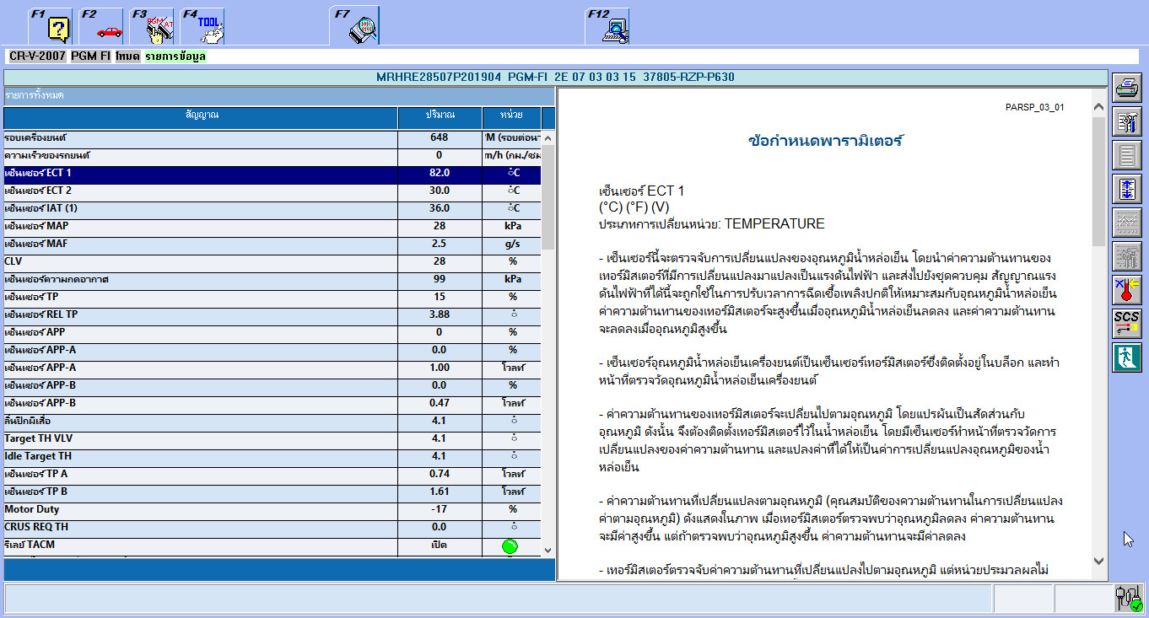
Task: Open the F3 PGM/AT system selection icon
Action: click(x=152, y=26)
